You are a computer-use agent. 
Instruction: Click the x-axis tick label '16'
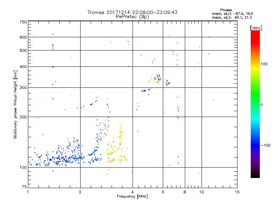tap(237, 192)
